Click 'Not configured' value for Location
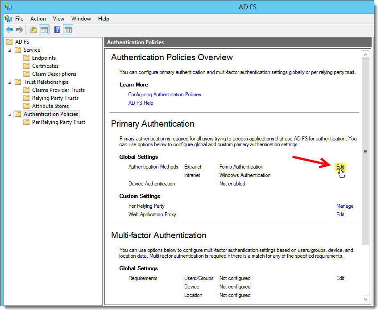Image resolution: width=381 pixels, height=313 pixels. pyautogui.click(x=235, y=295)
